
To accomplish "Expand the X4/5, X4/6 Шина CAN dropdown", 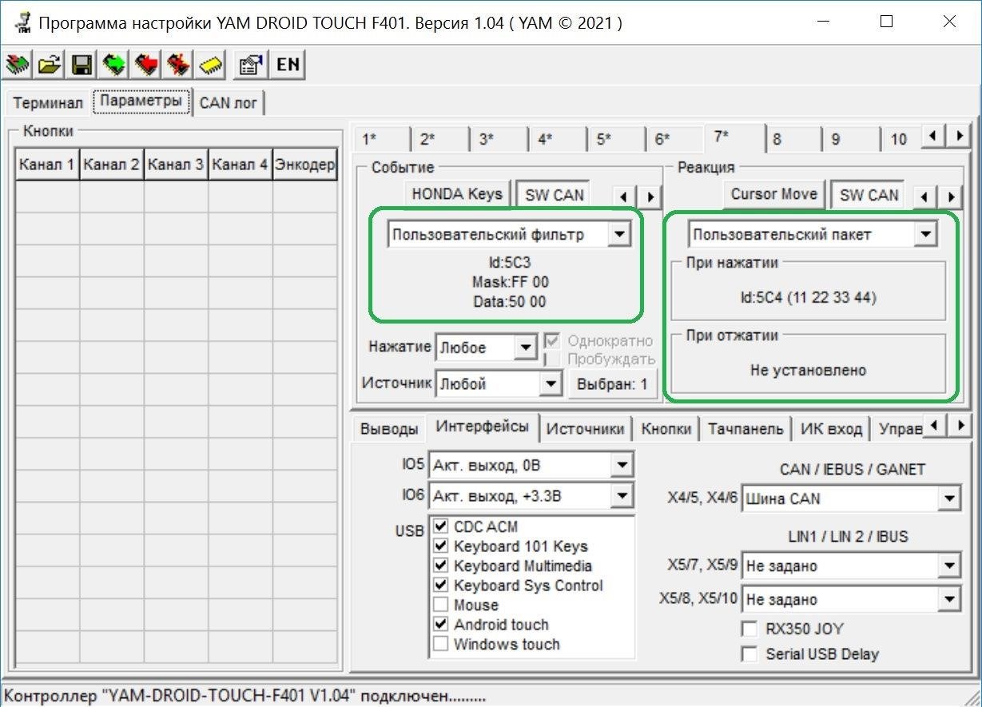I will [x=948, y=499].
